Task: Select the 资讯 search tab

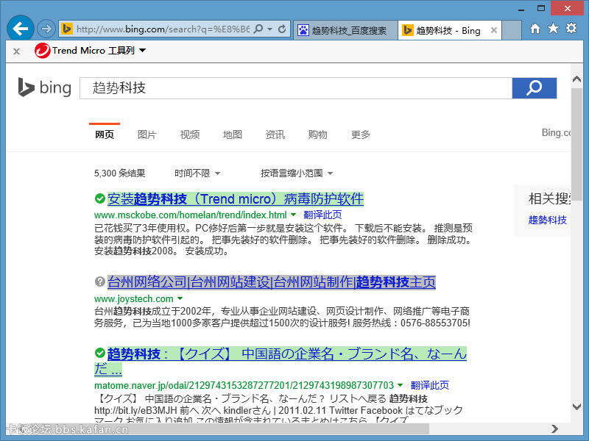Action: pyautogui.click(x=275, y=135)
